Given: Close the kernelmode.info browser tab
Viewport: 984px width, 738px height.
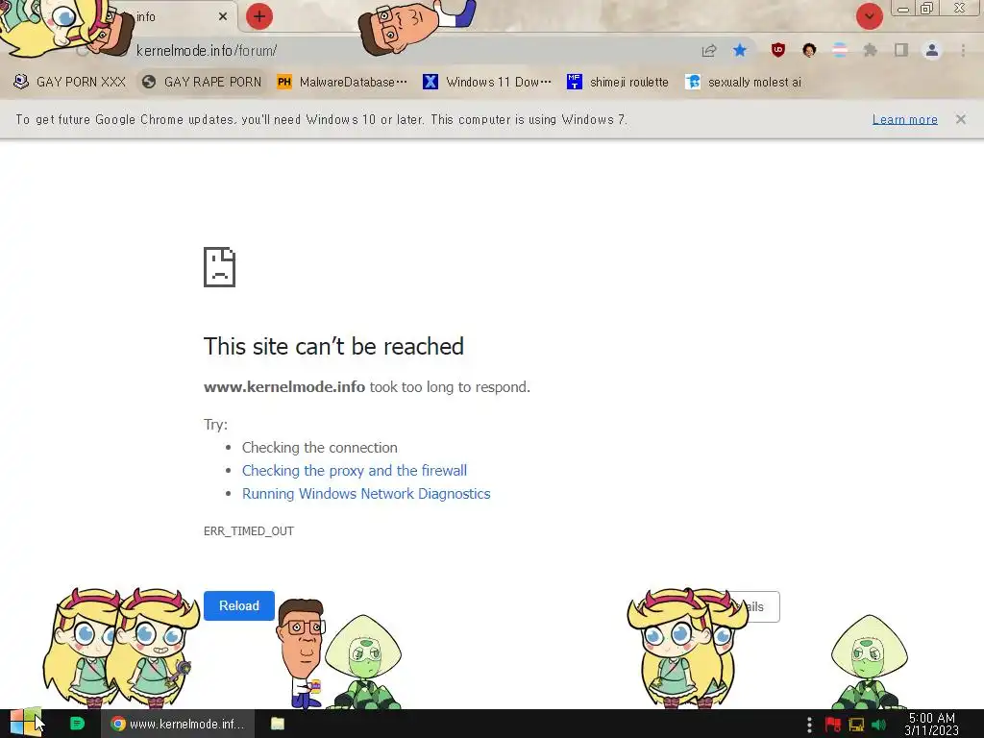Looking at the screenshot, I should pyautogui.click(x=223, y=16).
